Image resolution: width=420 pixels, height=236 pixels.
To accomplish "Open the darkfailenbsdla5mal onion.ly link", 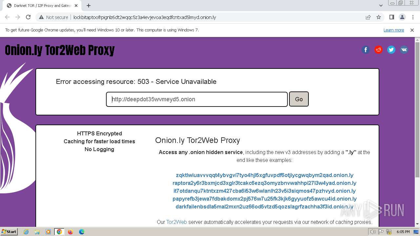I will click(x=264, y=206).
